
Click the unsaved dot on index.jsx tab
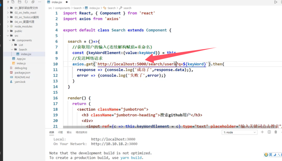(67, 2)
